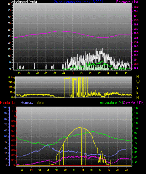Click the '270' wind direction axis value
The height and width of the screenshot is (174, 146).
10,82
